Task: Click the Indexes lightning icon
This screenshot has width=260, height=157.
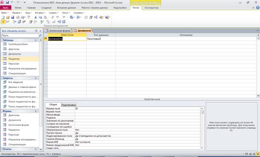Action: coord(8,22)
